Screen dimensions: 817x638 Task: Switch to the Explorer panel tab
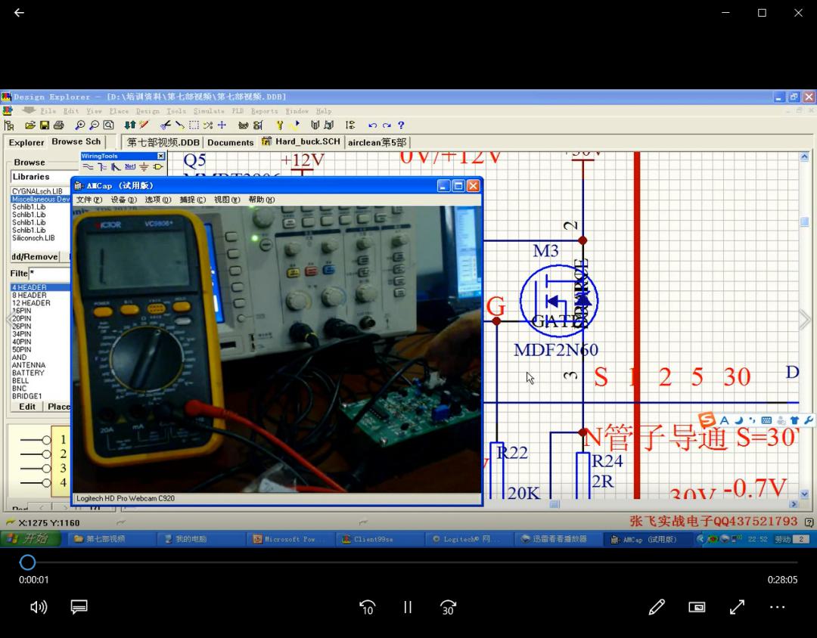click(x=26, y=142)
